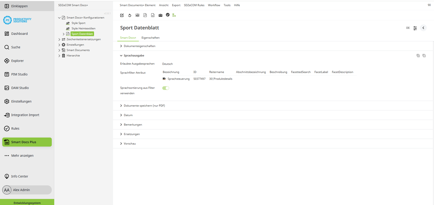
Task: Open the Export menu
Action: tap(176, 5)
